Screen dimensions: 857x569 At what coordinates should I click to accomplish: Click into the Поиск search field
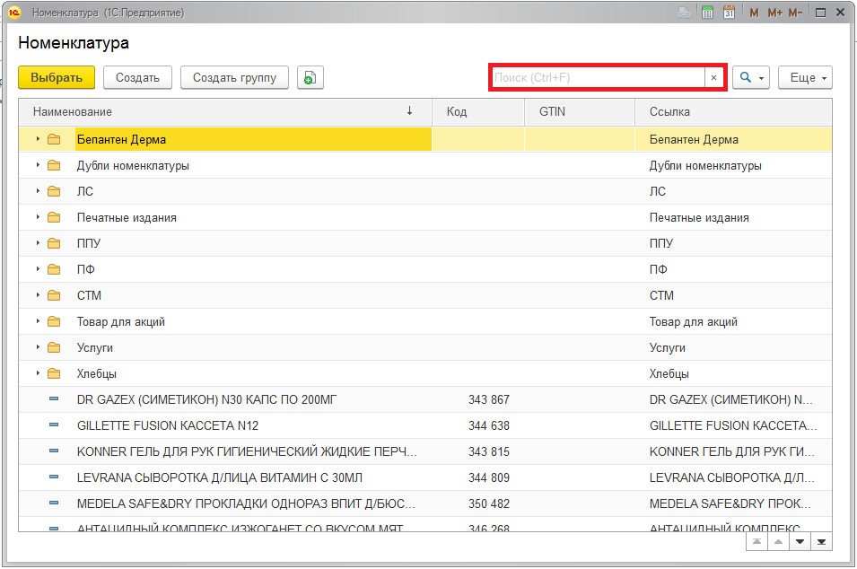click(597, 78)
